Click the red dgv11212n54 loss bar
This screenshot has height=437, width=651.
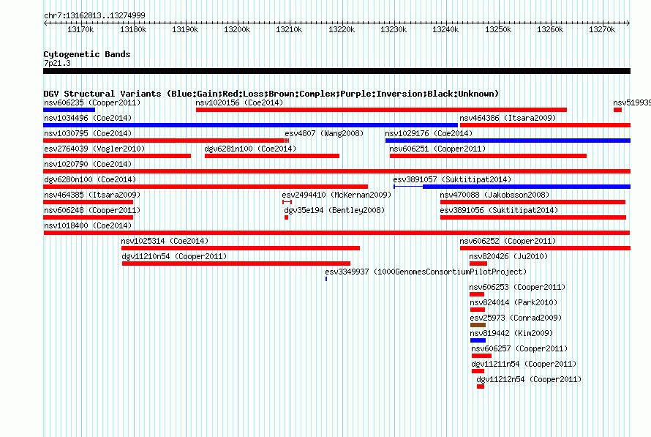click(x=481, y=386)
